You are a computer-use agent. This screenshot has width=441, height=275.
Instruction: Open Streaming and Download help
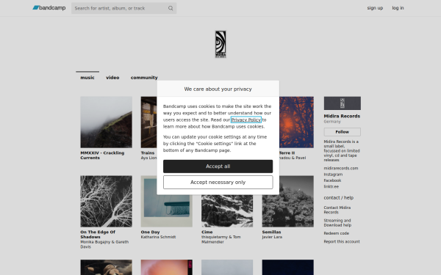(x=337, y=223)
